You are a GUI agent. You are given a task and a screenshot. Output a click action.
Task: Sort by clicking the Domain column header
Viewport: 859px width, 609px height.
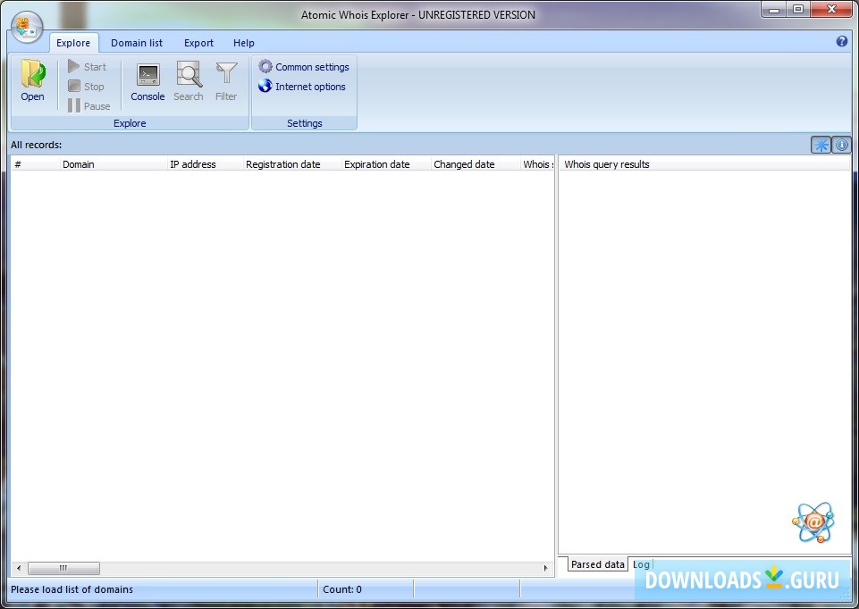coord(79,163)
